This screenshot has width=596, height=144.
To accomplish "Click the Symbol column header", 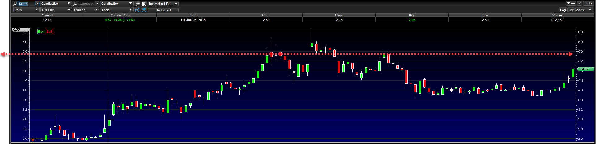I will (x=47, y=15).
